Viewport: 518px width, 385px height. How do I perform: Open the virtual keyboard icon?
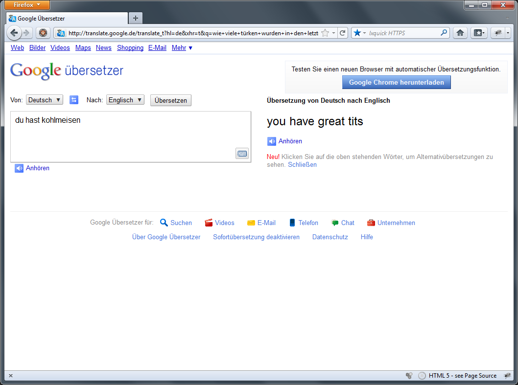(x=242, y=154)
